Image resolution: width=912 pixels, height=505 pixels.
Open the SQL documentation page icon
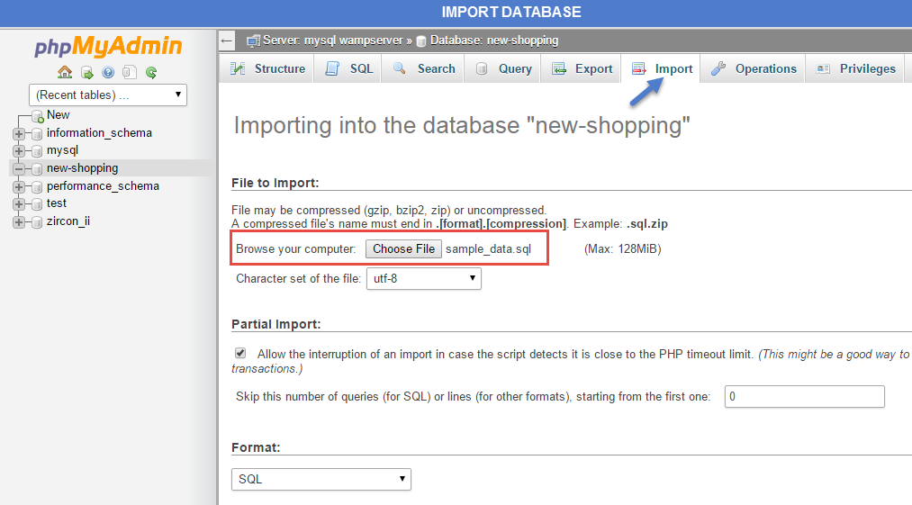129,72
